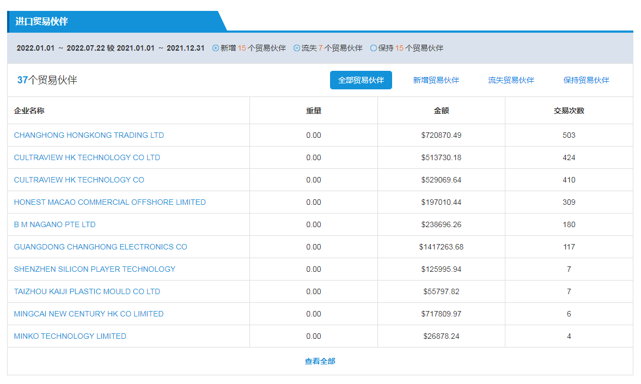Click the amount $197010.44
Viewport: 641px width, 384px height.
point(441,202)
